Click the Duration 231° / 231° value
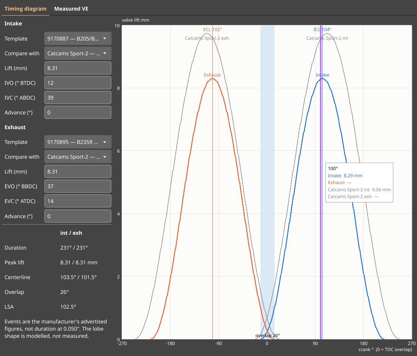This screenshot has width=417, height=356. click(74, 248)
